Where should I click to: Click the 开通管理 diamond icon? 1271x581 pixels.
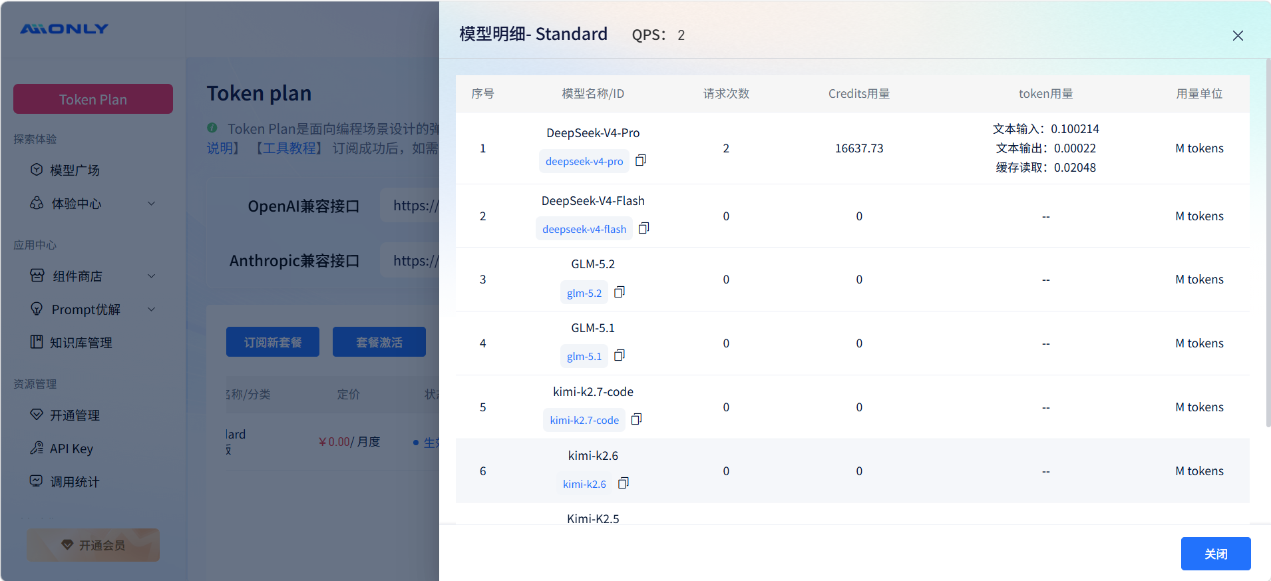tap(37, 415)
